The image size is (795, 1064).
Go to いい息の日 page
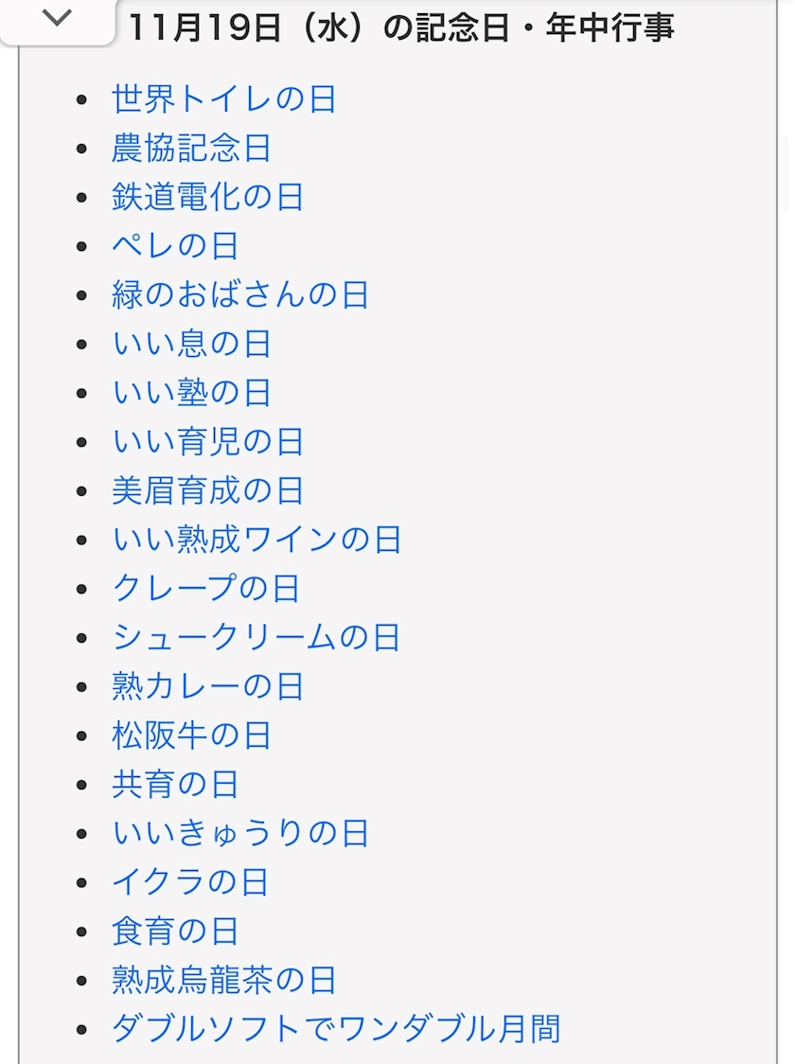pos(191,344)
